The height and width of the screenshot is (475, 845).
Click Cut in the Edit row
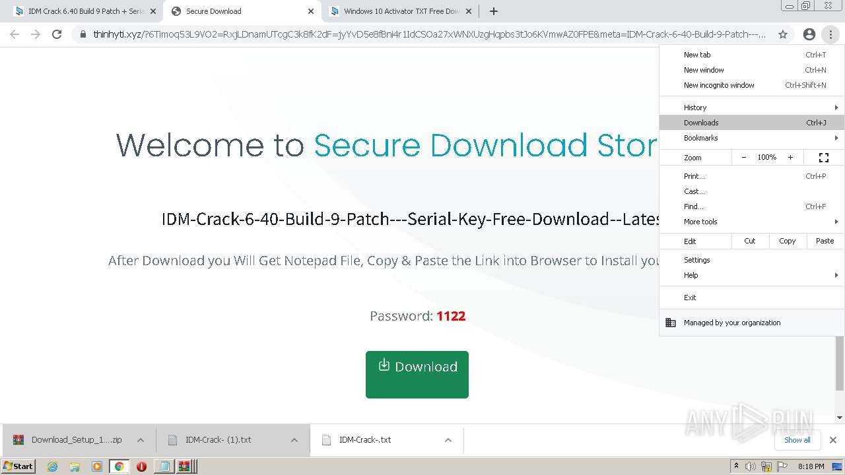coord(750,241)
